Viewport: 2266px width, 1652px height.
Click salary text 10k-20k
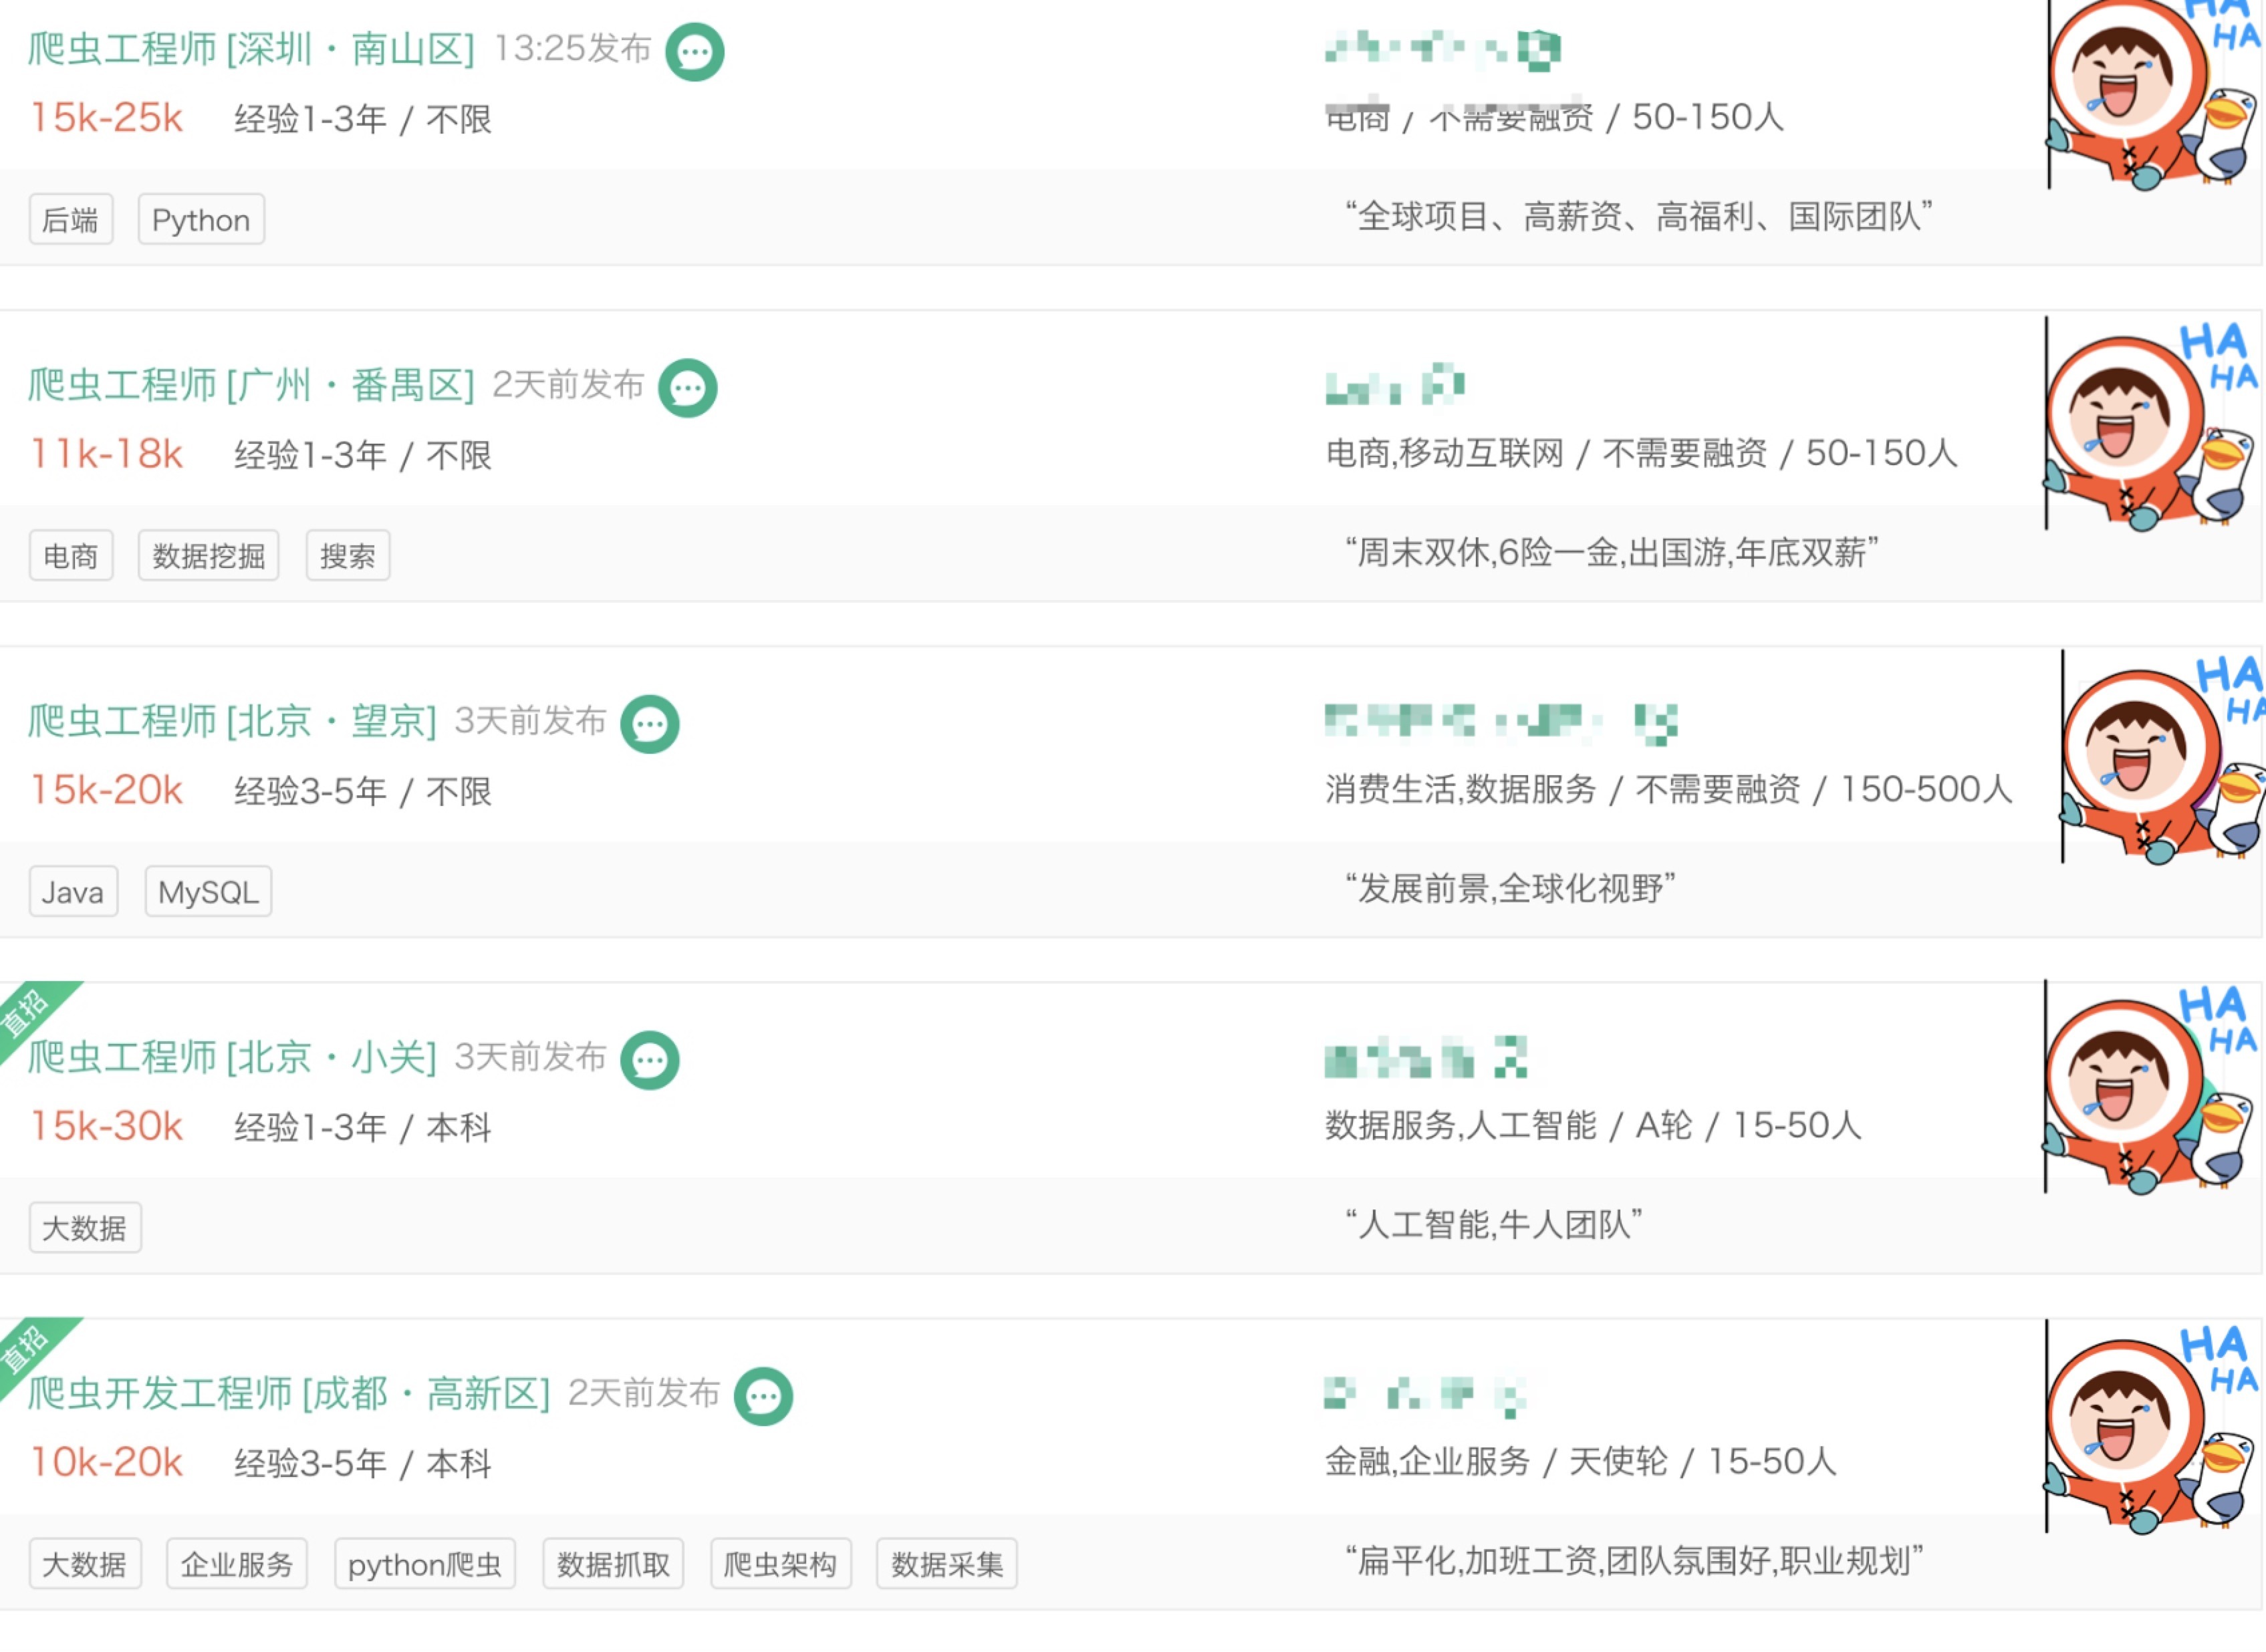(107, 1462)
